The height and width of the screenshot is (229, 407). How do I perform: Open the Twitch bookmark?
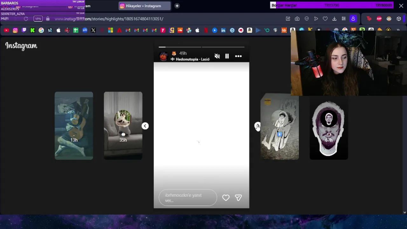[24, 30]
